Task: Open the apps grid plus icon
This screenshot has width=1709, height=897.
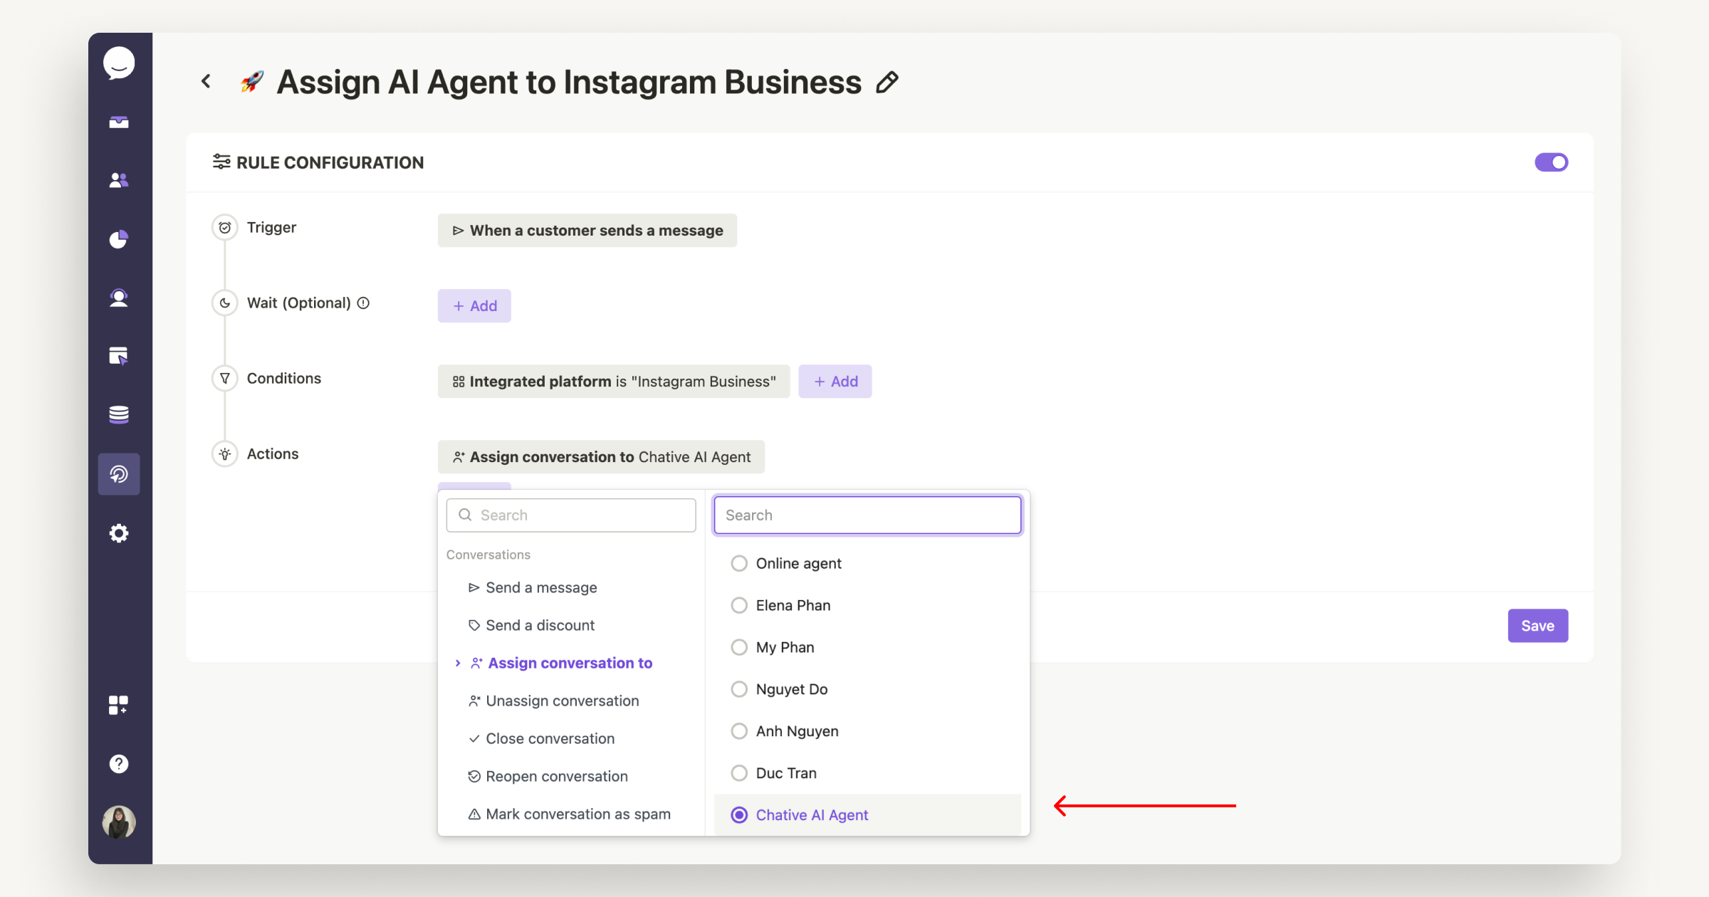Action: pos(119,705)
